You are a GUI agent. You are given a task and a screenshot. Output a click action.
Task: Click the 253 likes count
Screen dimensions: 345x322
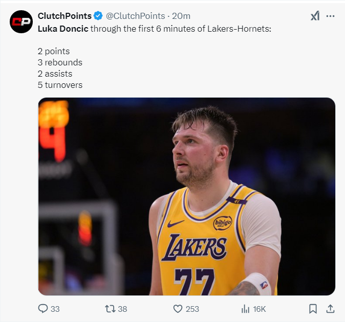pos(192,309)
